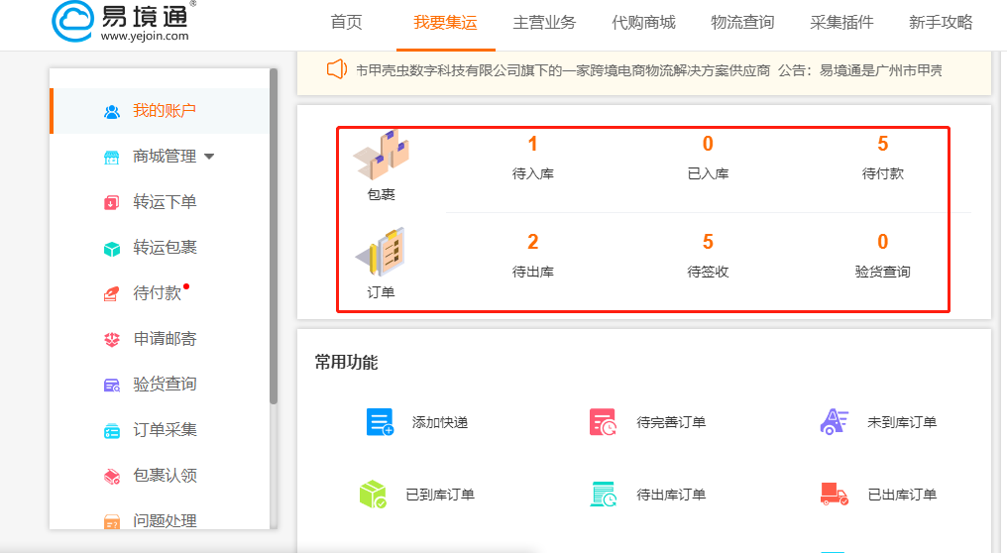Viewport: 1007px width, 553px height.
Task: Click the 已出库订单 red truck icon
Action: click(x=835, y=495)
